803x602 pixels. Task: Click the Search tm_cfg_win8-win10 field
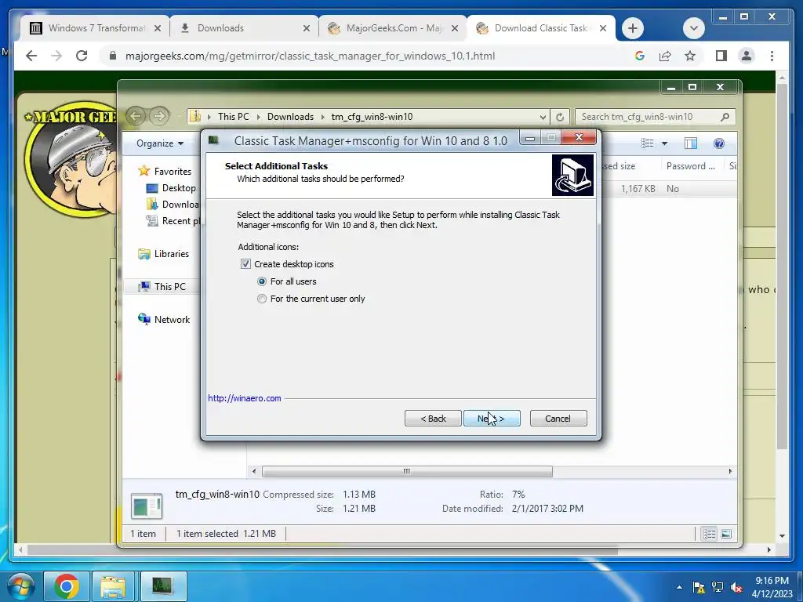[x=655, y=117]
